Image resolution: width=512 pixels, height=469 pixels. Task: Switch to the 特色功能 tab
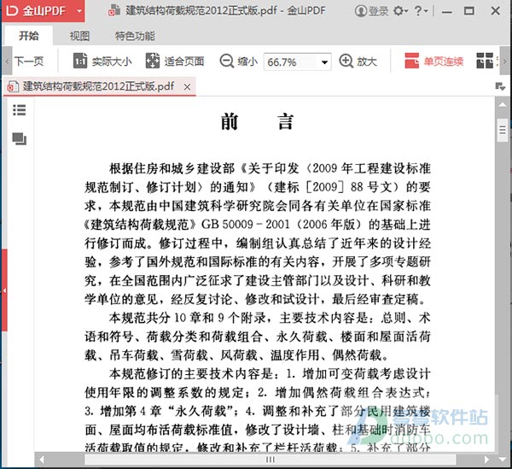point(135,36)
